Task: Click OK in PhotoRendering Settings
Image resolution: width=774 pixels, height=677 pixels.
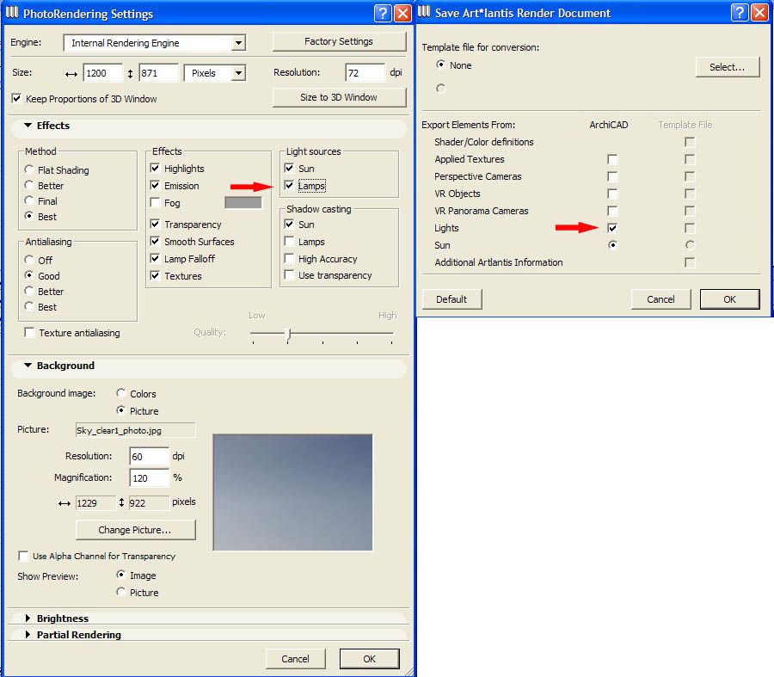Action: [369, 659]
